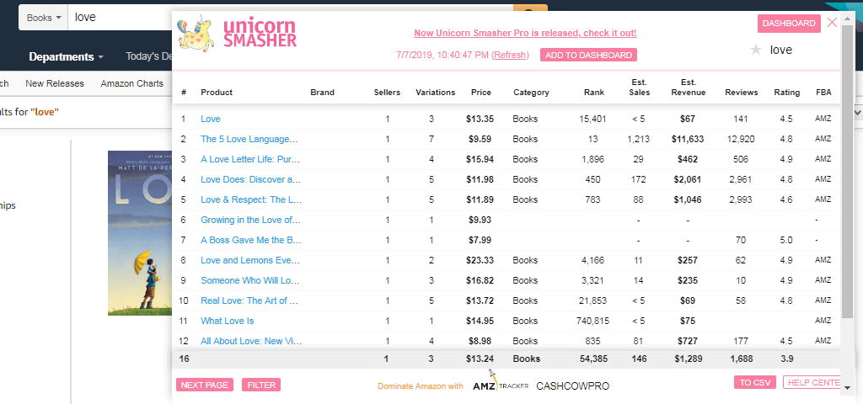
Task: Sort by the Rating column header
Action: point(786,93)
